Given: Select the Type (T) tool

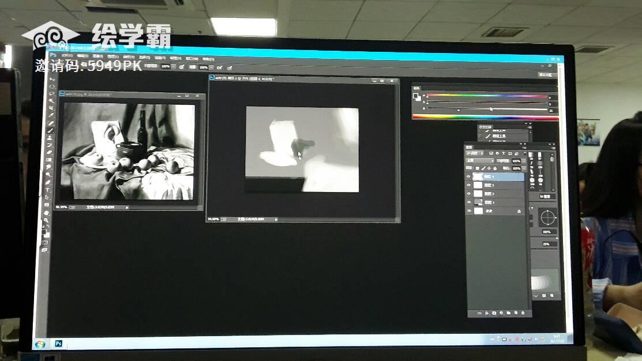Looking at the screenshot, I should click(47, 190).
